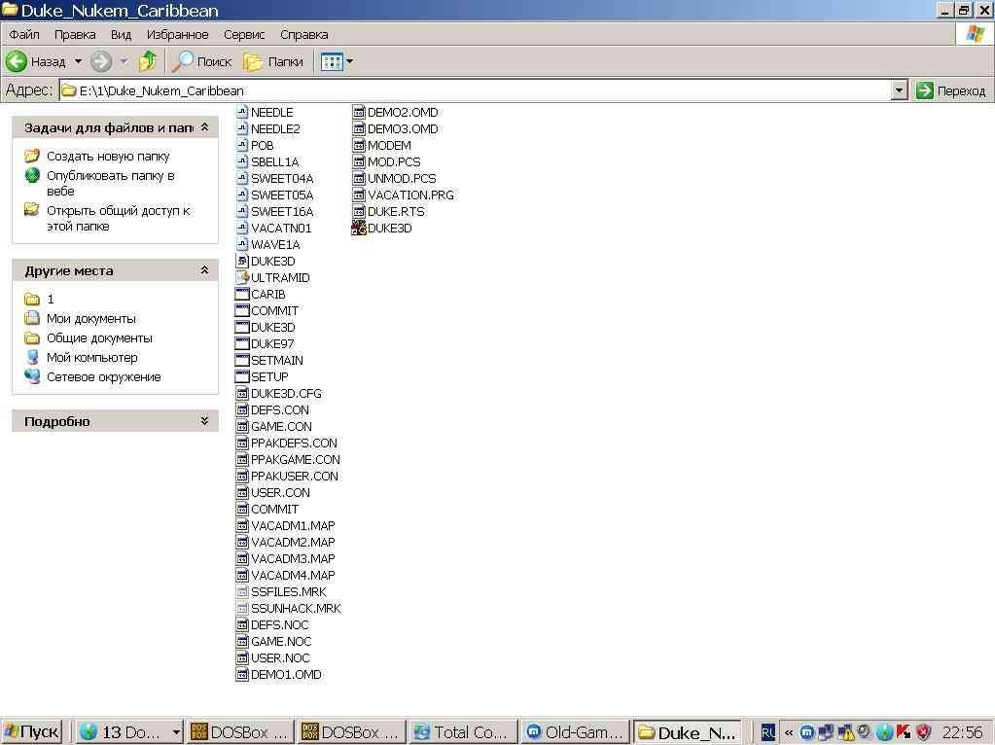Select the SSFILES.MRK file icon
995x745 pixels.
242,591
